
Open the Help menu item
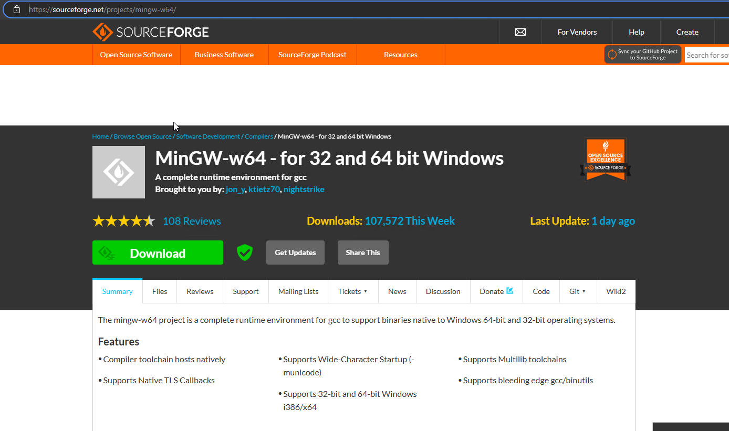click(x=637, y=32)
